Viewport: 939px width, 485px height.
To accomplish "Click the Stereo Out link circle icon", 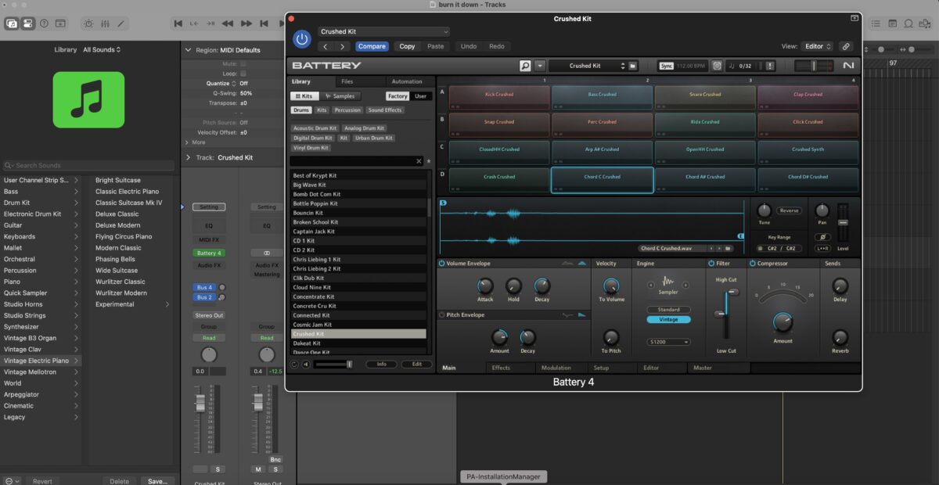I will pos(267,253).
